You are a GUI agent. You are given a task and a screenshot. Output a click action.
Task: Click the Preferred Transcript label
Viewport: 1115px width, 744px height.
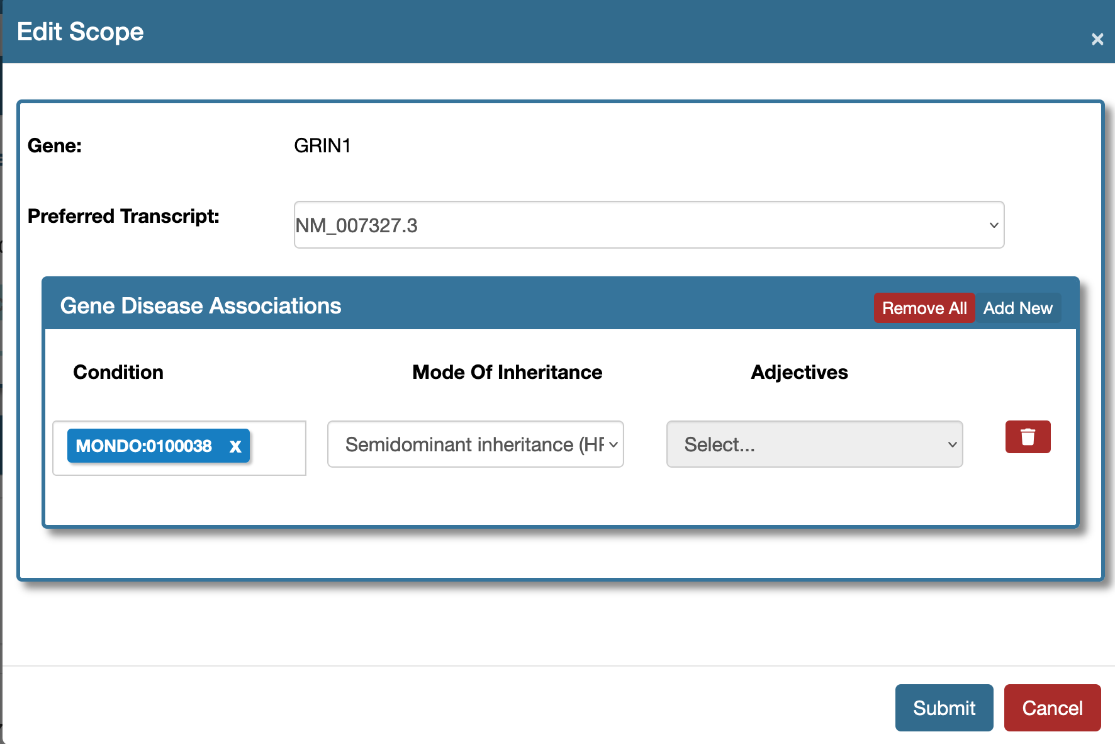point(123,216)
